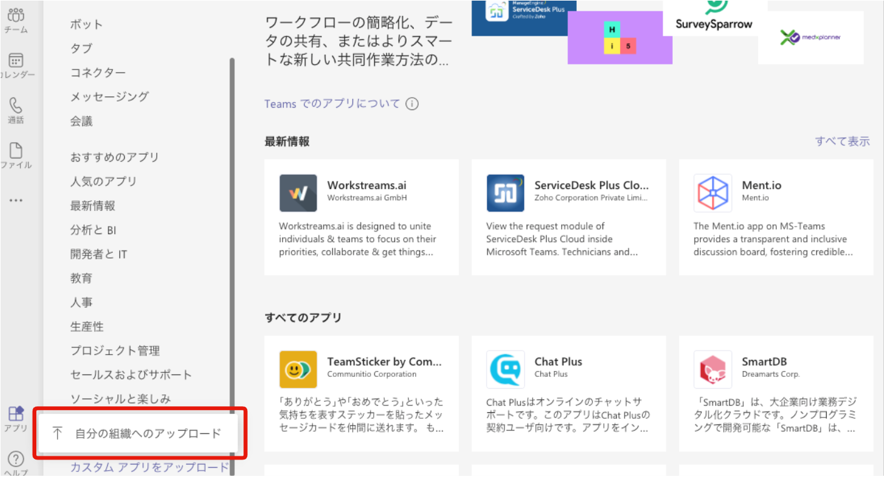Open the Teams でのアプリについて link

332,104
